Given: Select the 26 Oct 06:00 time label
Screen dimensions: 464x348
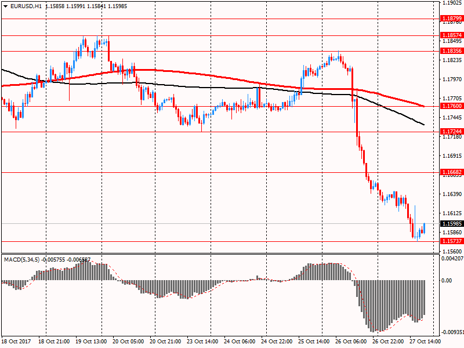Looking at the screenshot, I should pos(351,341).
